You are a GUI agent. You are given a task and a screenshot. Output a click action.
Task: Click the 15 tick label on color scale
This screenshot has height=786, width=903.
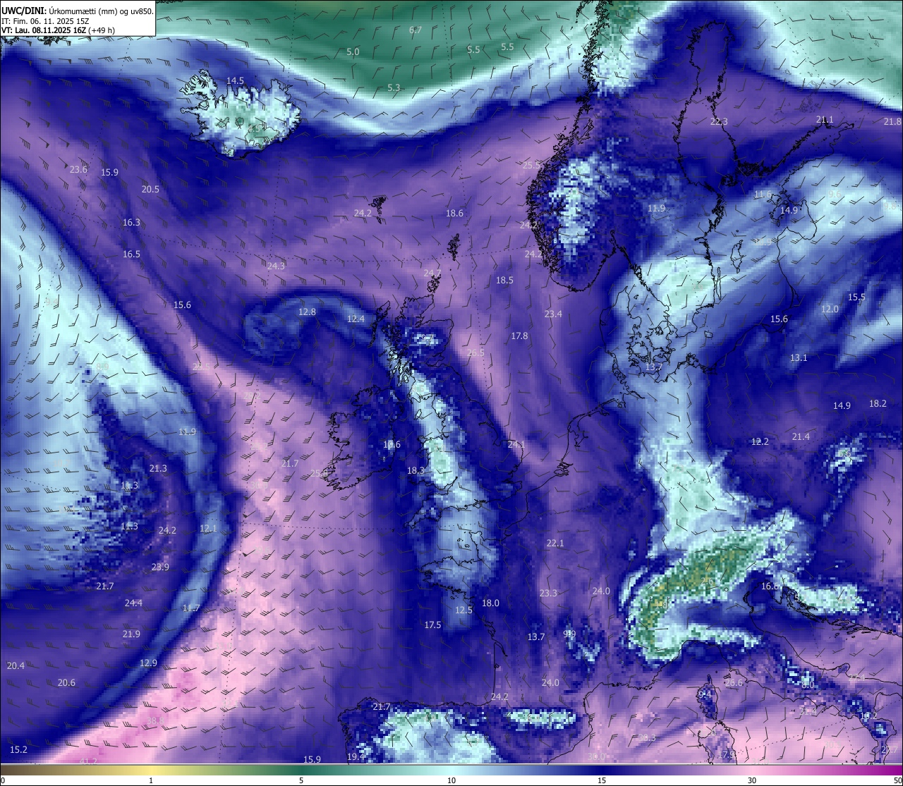coord(602,780)
